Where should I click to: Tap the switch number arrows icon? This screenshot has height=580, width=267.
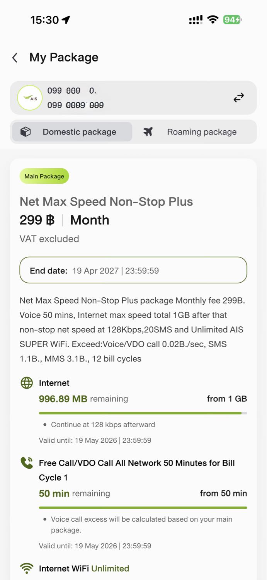click(239, 98)
